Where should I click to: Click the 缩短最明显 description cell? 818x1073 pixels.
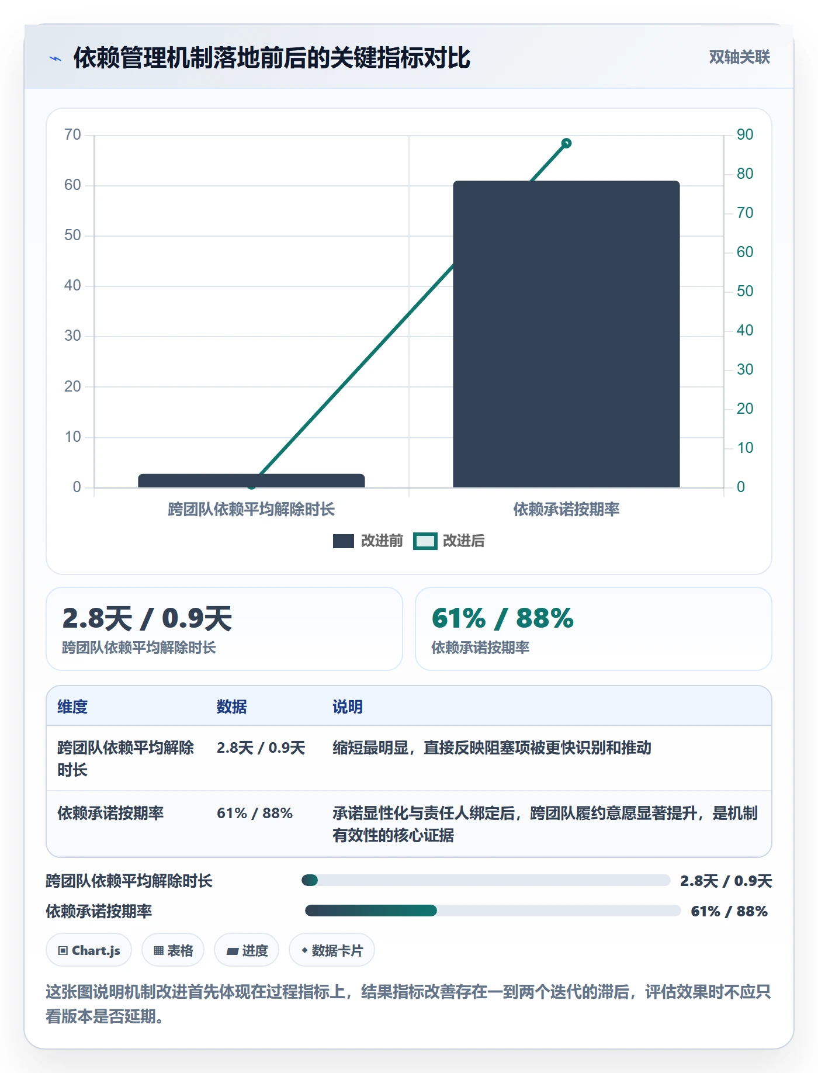(492, 747)
